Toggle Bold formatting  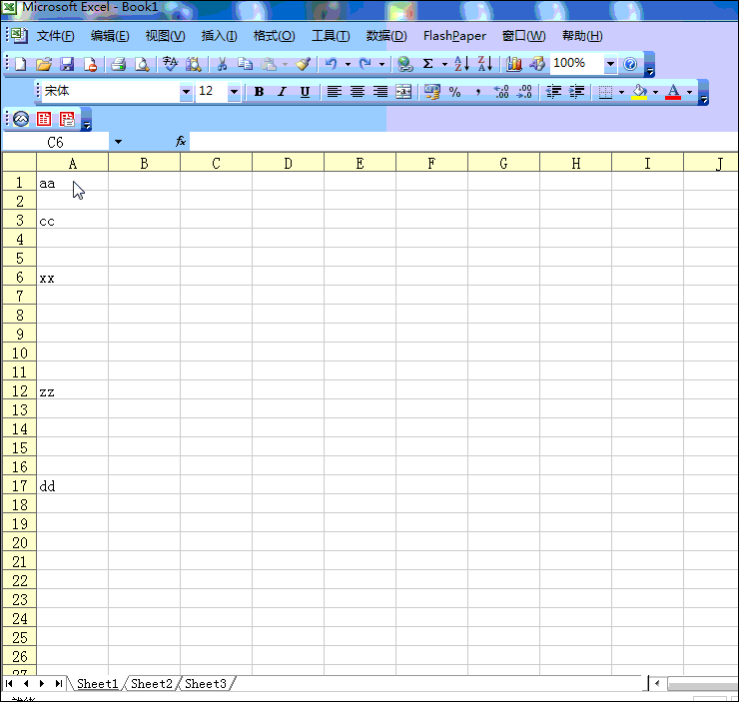(x=259, y=92)
